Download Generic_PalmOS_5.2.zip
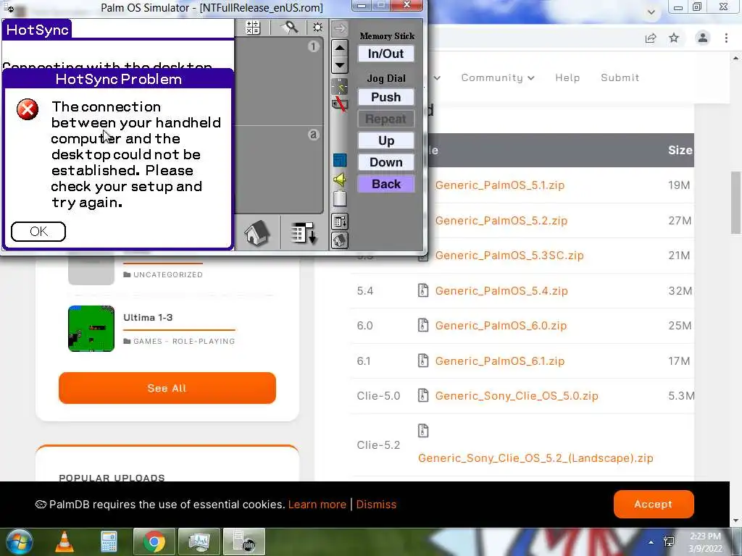This screenshot has width=742, height=556. click(501, 220)
